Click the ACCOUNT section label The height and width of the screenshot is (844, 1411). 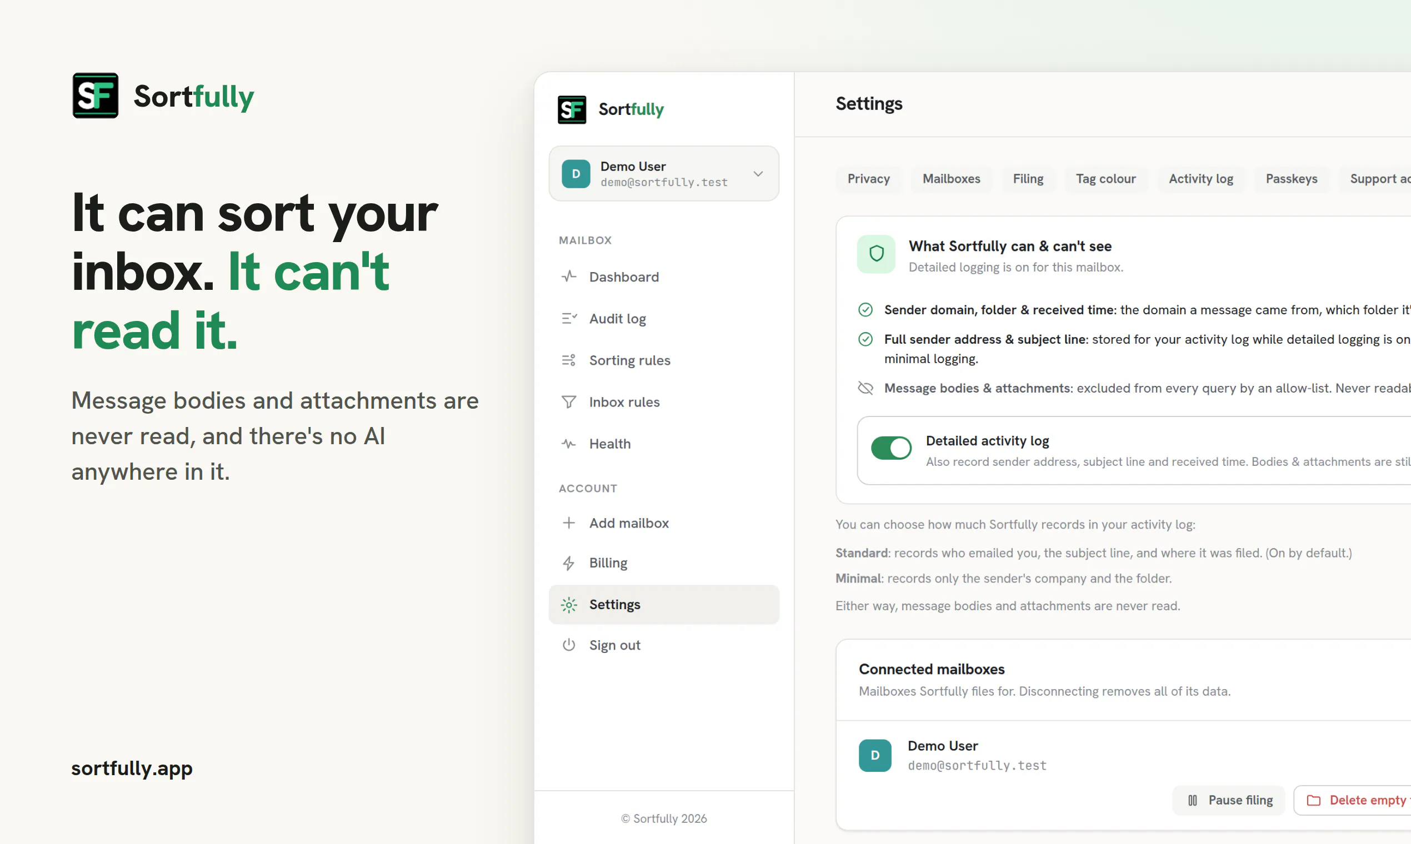point(588,488)
